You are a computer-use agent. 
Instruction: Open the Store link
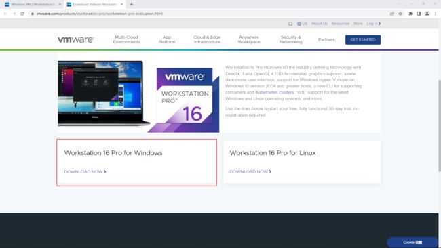pyautogui.click(x=358, y=24)
